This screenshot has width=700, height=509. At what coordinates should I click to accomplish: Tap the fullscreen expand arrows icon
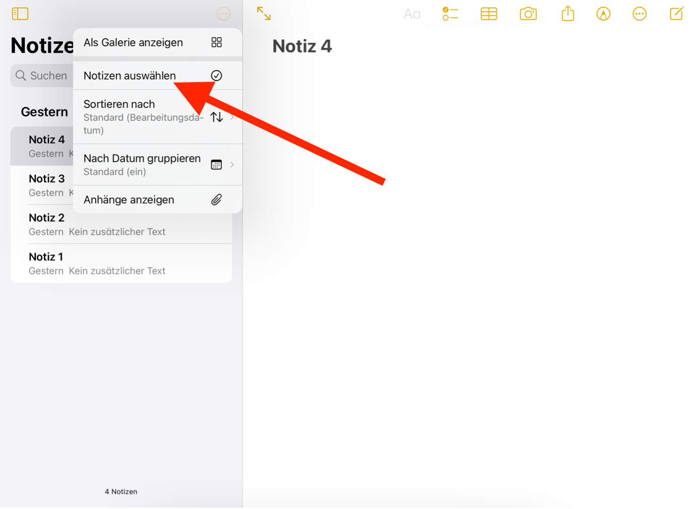[263, 14]
